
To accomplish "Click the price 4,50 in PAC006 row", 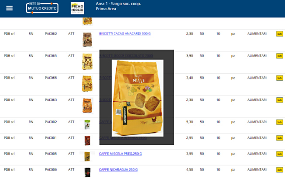I will [x=189, y=170].
